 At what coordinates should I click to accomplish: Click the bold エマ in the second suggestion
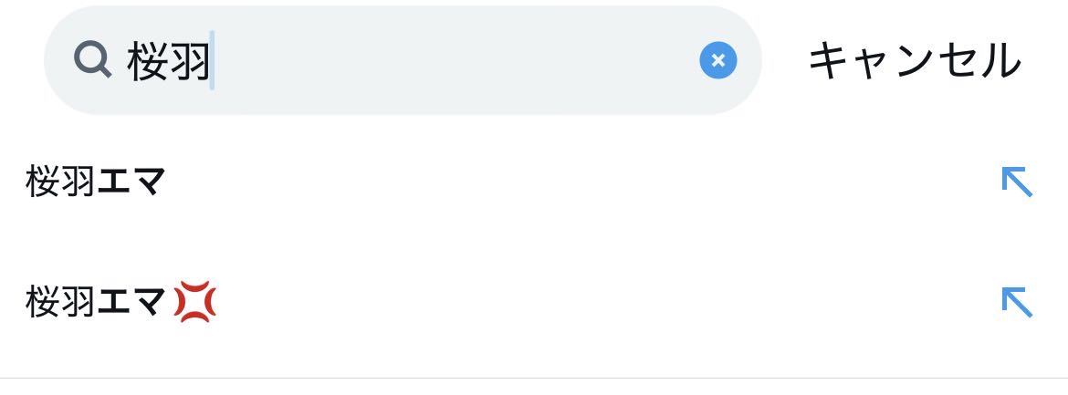(x=131, y=303)
